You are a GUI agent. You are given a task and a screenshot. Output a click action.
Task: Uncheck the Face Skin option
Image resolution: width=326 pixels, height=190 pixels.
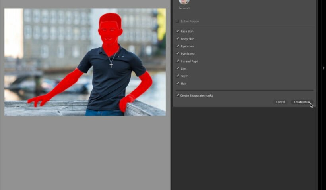point(177,31)
